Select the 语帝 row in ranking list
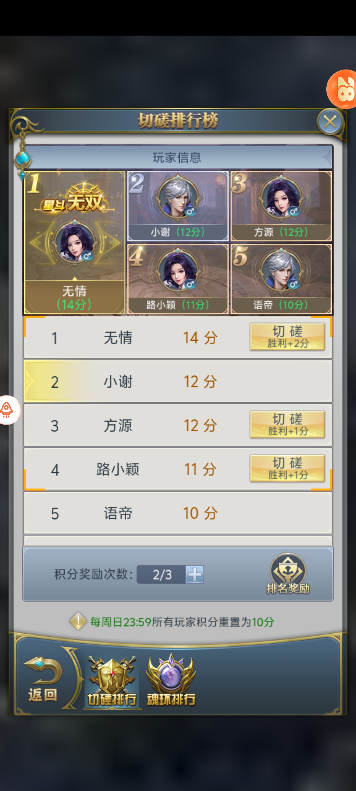This screenshot has height=791, width=356. click(x=178, y=513)
